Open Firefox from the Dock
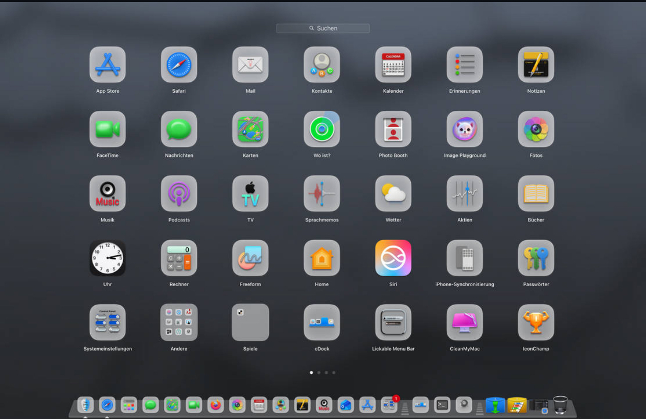This screenshot has width=646, height=419. pyautogui.click(x=216, y=405)
